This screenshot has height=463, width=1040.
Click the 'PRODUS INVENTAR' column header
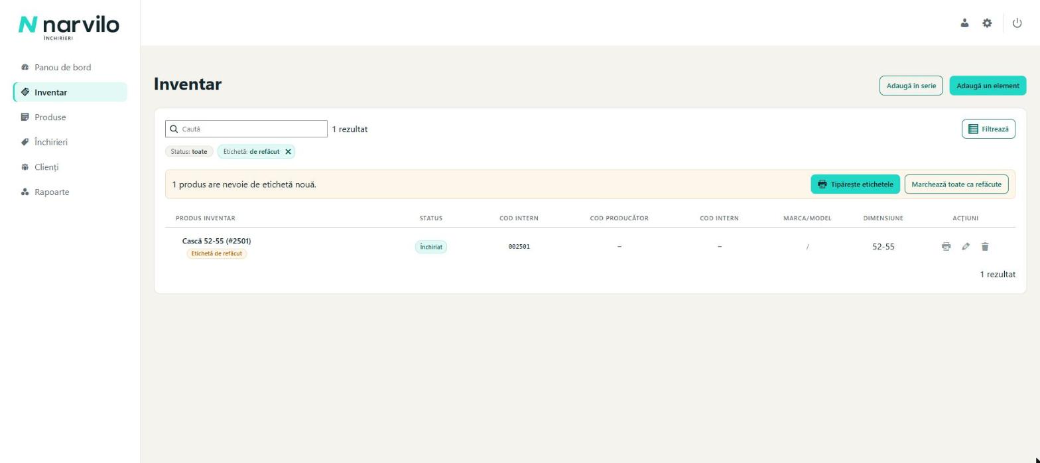coord(205,218)
